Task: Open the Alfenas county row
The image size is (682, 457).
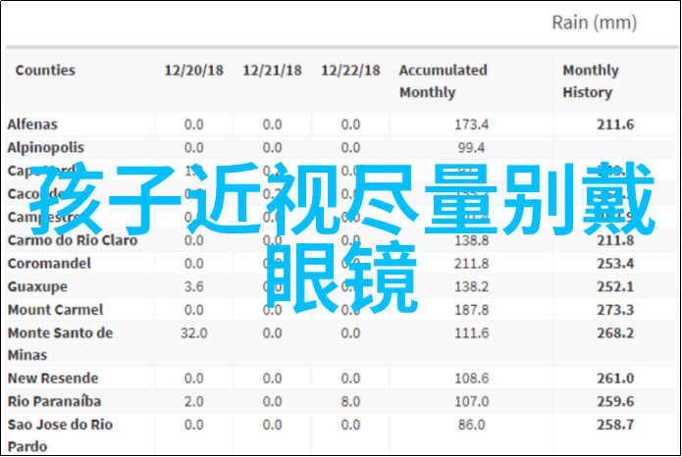Action: (32, 125)
